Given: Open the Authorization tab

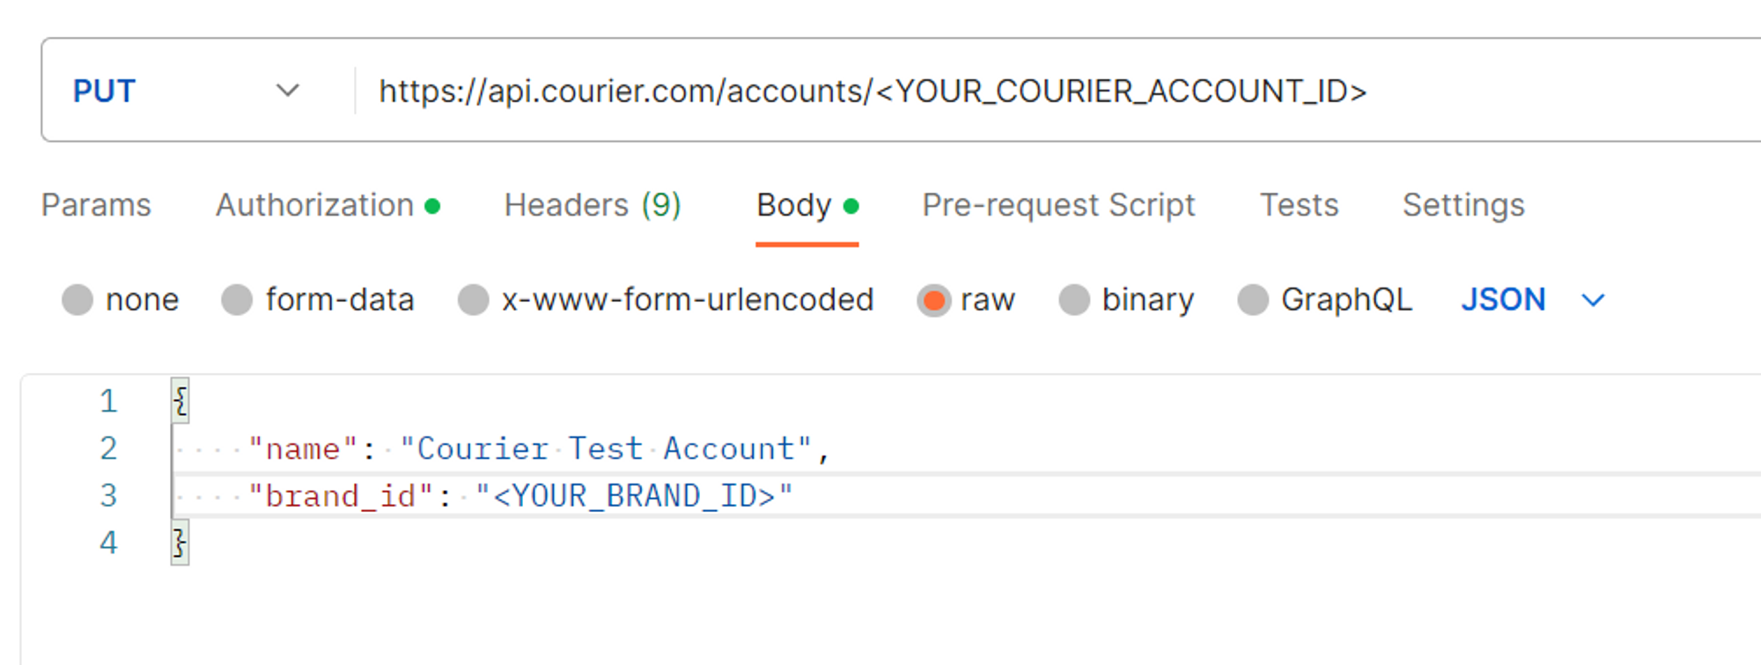Looking at the screenshot, I should coord(317,205).
